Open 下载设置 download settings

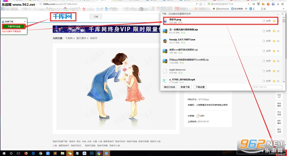coord(200,87)
